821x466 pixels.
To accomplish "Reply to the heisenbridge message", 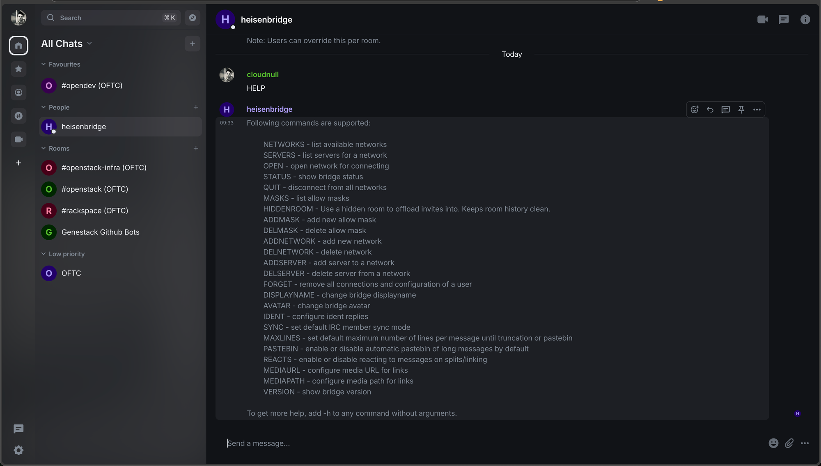I will (x=710, y=110).
